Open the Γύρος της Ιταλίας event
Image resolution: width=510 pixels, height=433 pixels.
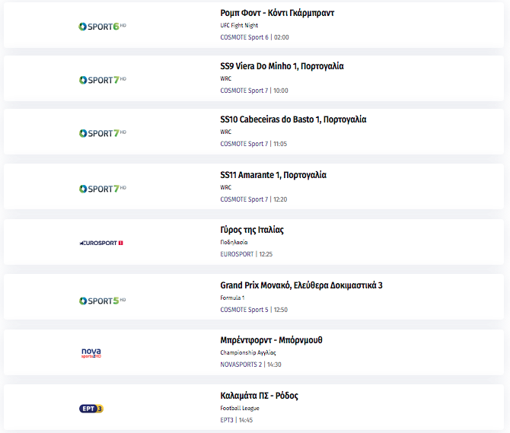[252, 230]
